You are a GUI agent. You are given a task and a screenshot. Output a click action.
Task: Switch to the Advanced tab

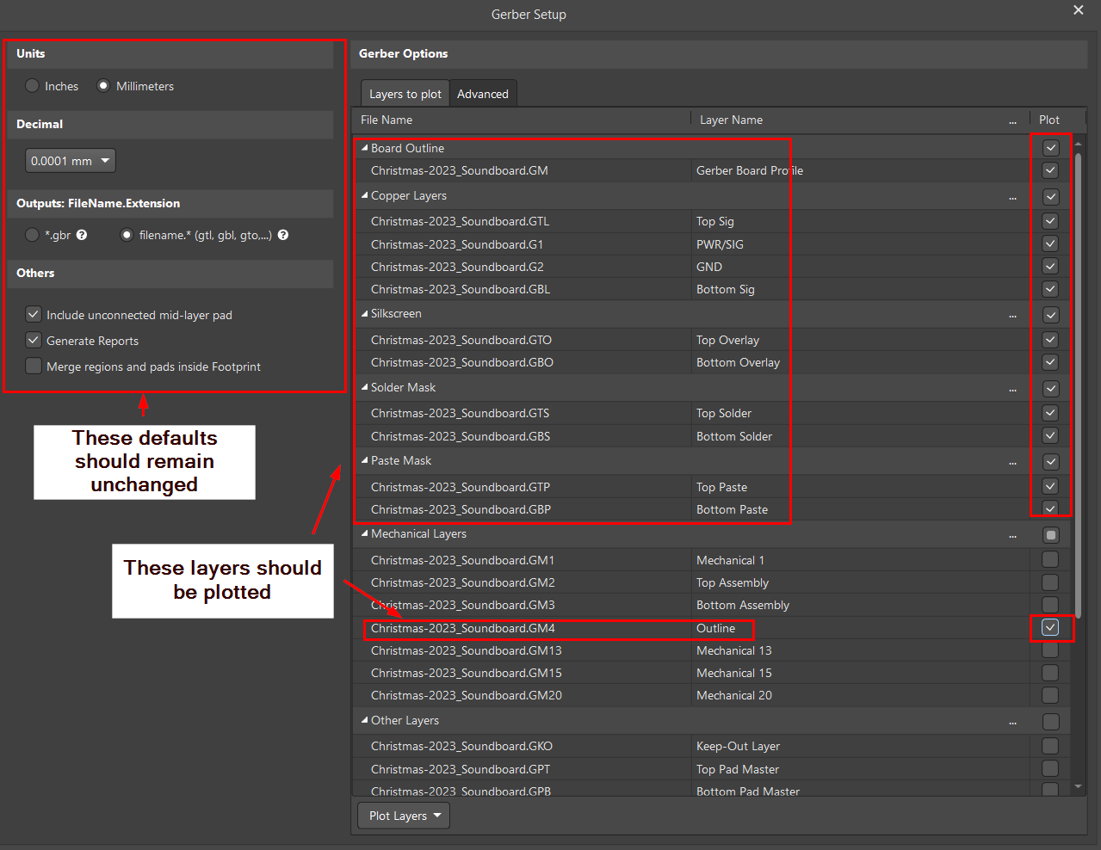pos(483,94)
